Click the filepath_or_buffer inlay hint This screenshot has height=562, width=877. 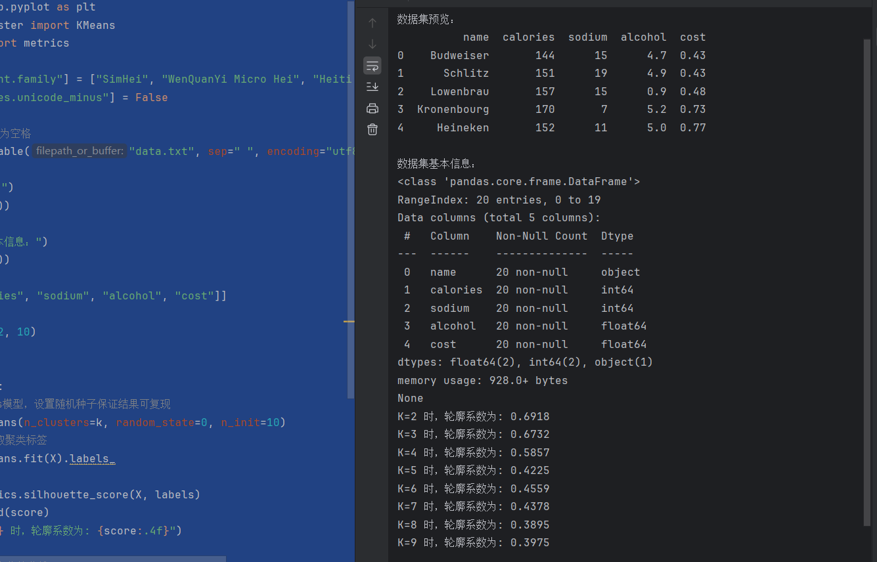click(x=79, y=151)
